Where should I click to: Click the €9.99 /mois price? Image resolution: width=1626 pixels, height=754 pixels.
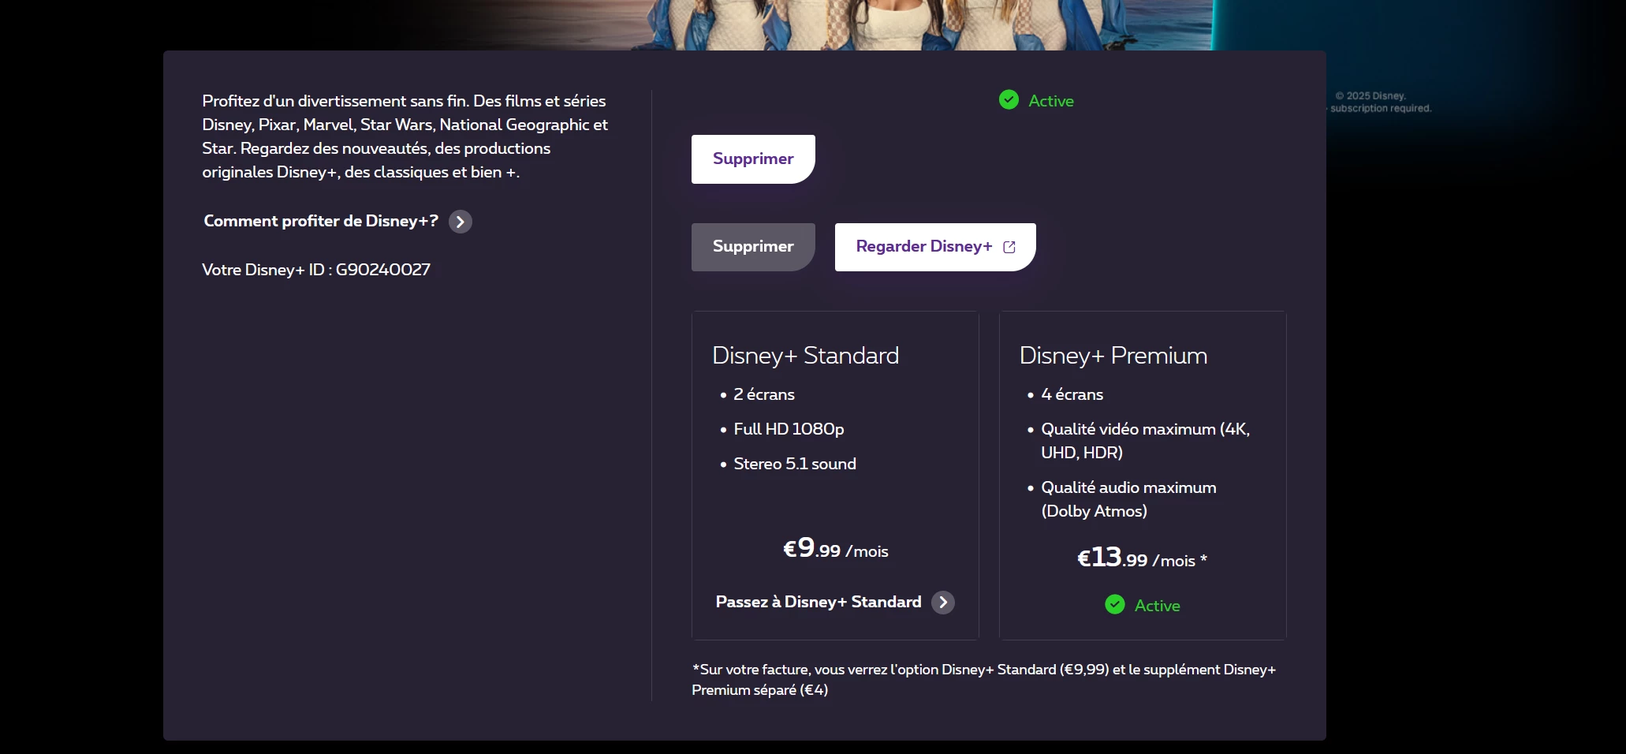[835, 548]
